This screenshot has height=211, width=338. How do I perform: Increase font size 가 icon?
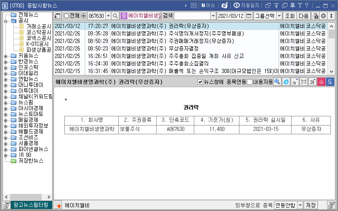tap(313, 82)
